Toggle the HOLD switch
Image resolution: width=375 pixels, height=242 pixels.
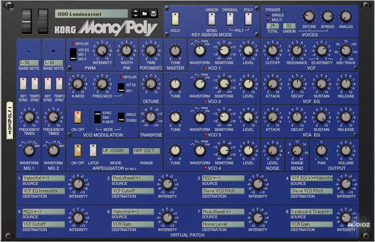pyautogui.click(x=175, y=19)
